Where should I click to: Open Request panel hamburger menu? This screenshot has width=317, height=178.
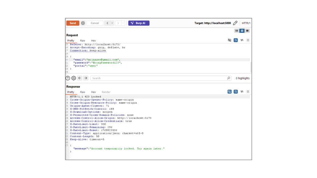[x=248, y=40]
